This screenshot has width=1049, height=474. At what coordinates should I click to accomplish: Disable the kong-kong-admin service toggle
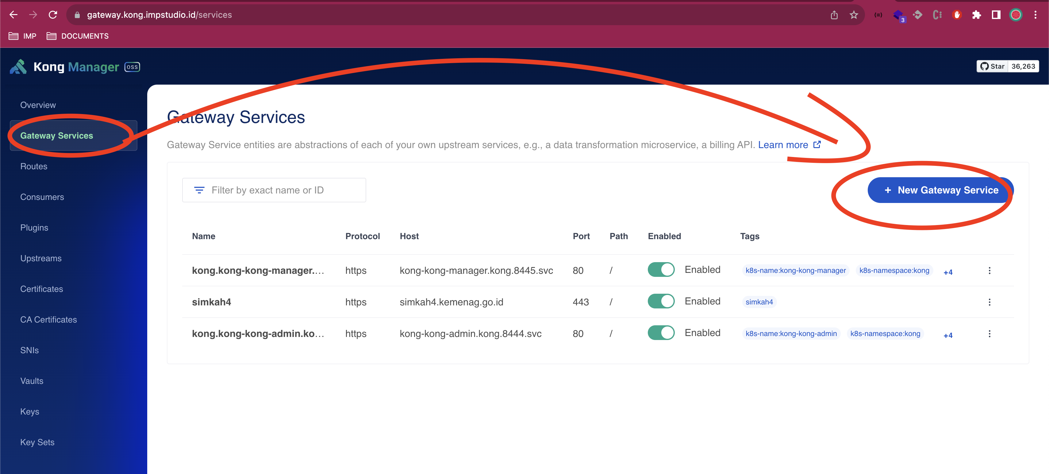coord(661,333)
